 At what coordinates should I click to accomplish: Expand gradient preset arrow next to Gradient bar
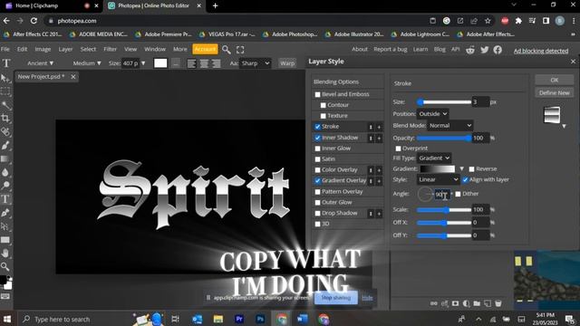pyautogui.click(x=461, y=169)
